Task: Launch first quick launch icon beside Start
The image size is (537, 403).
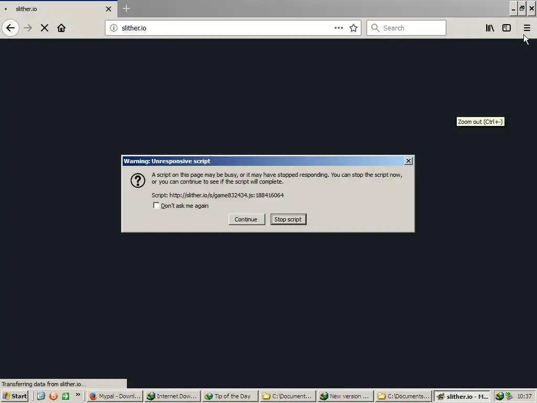Action: [x=41, y=396]
